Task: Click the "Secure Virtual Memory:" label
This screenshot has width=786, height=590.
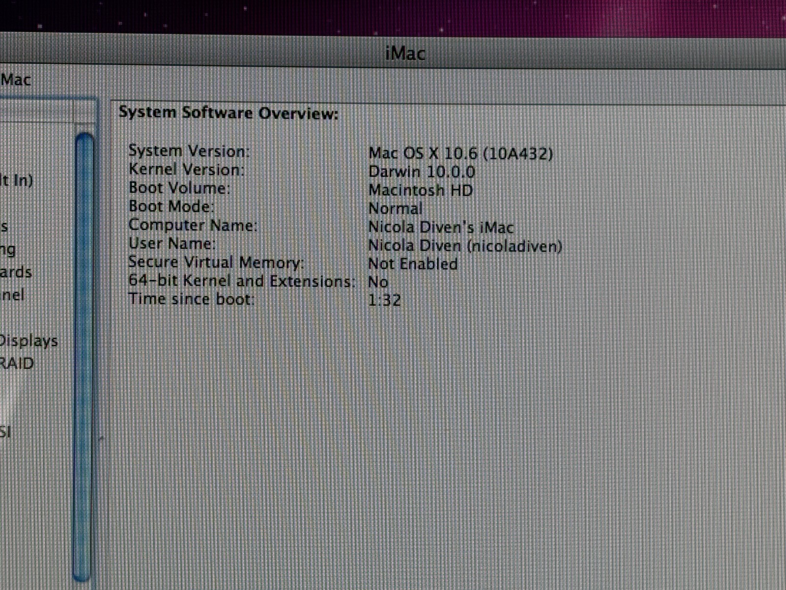Action: (x=216, y=262)
